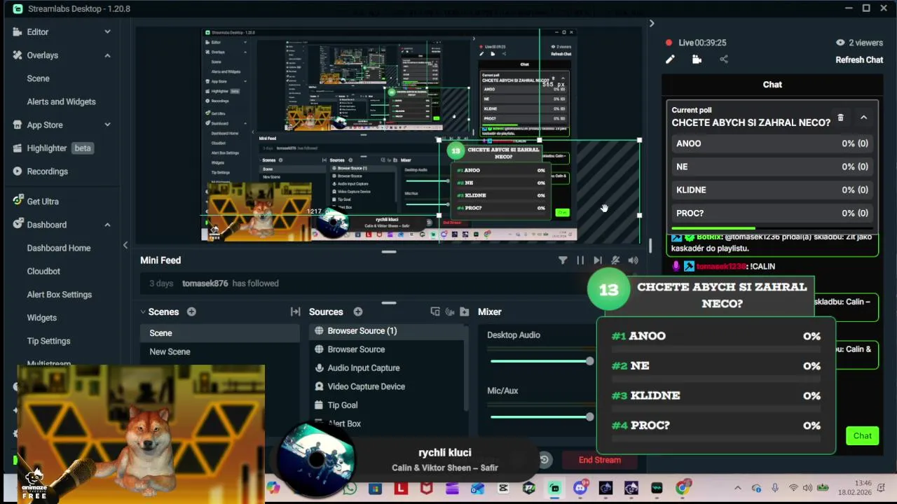
Task: Click the WhatsApp icon in the taskbar
Action: (x=350, y=489)
